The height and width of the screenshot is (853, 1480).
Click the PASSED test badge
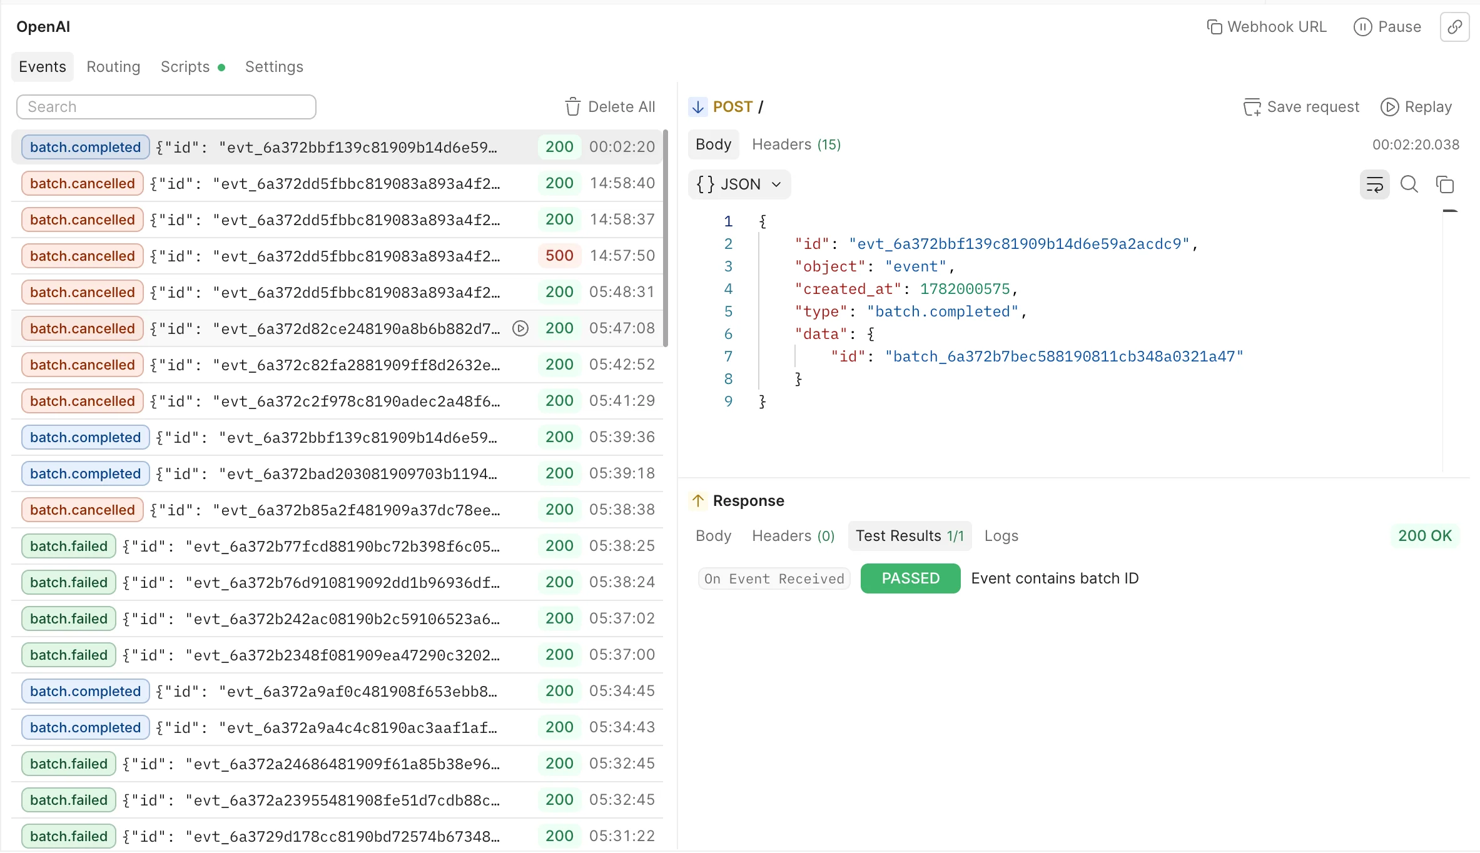pos(910,578)
